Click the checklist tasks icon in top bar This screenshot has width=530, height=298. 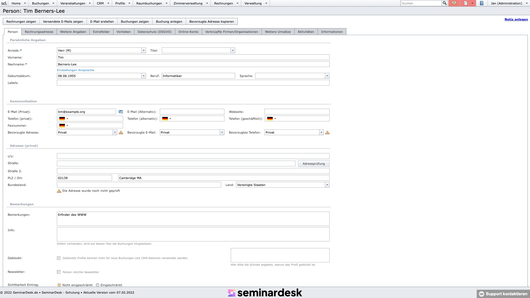tap(466, 3)
